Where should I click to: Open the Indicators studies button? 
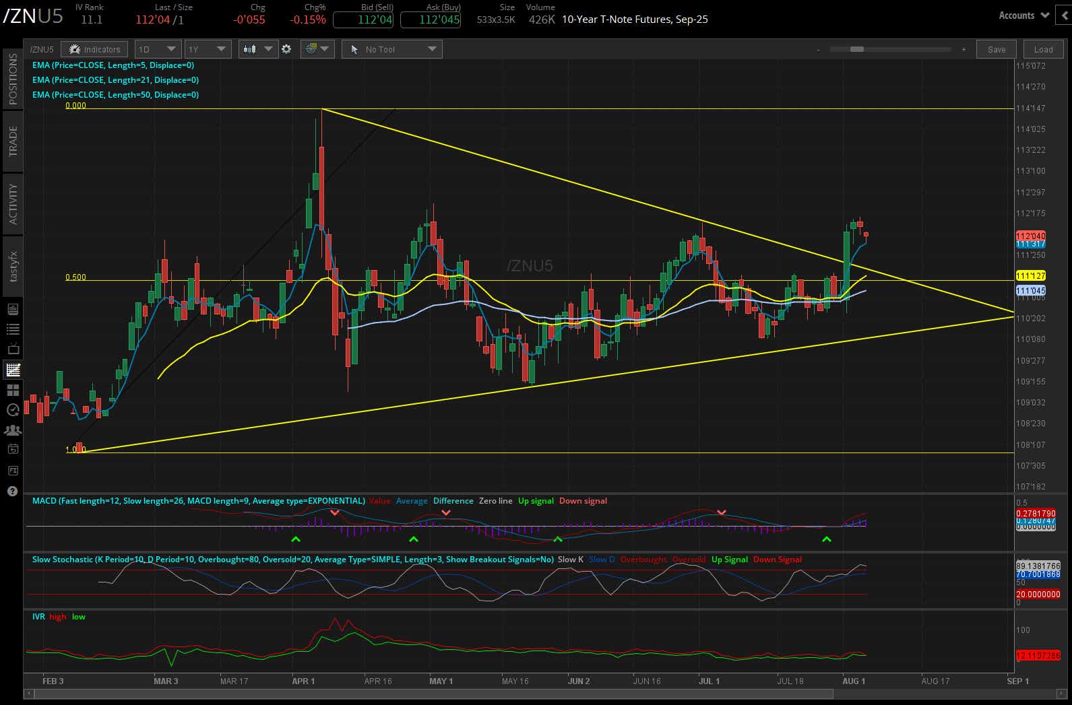click(94, 49)
